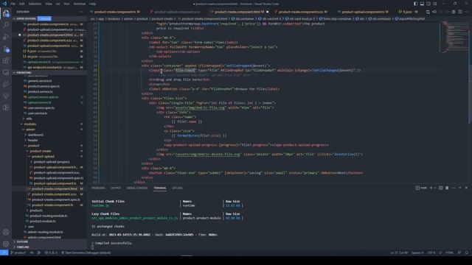This screenshot has height=265, width=472.
Task: Close the terminal panel with the X icon
Action: 466,188
